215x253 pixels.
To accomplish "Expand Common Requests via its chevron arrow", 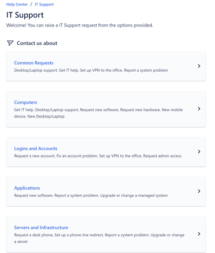I will [x=199, y=66].
